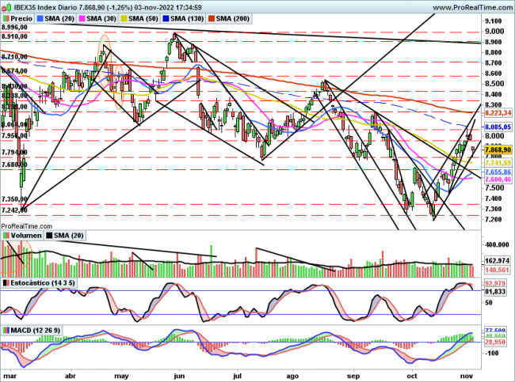515x382 pixels.
Task: Click the current price tag 7.868,90
Action: pyautogui.click(x=498, y=149)
